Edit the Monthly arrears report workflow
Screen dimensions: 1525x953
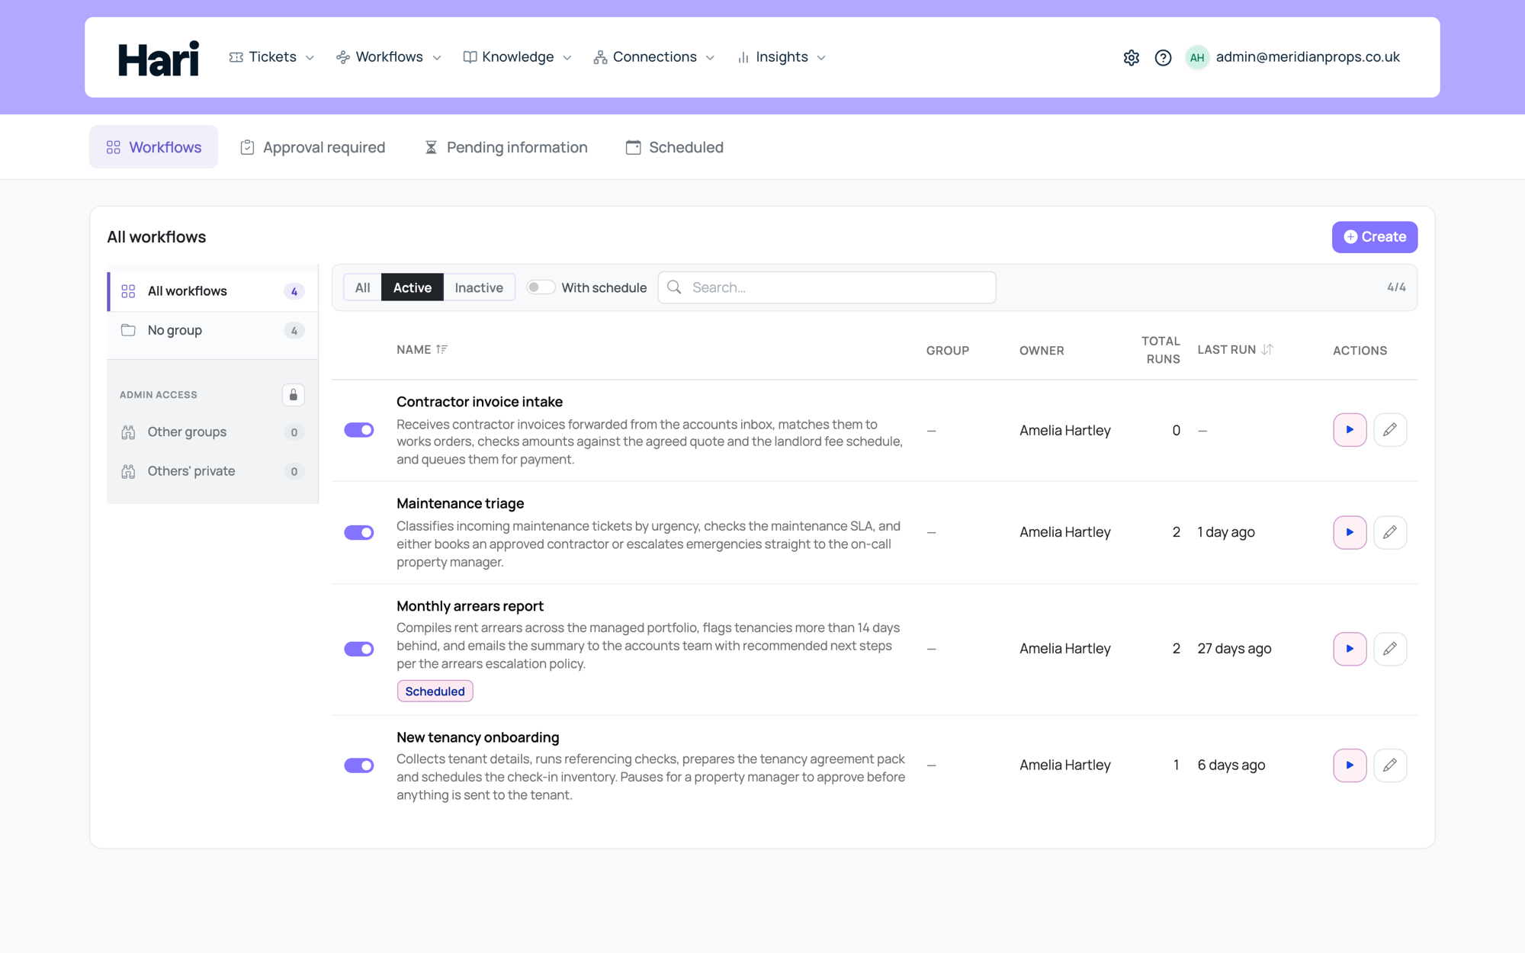tap(1390, 649)
